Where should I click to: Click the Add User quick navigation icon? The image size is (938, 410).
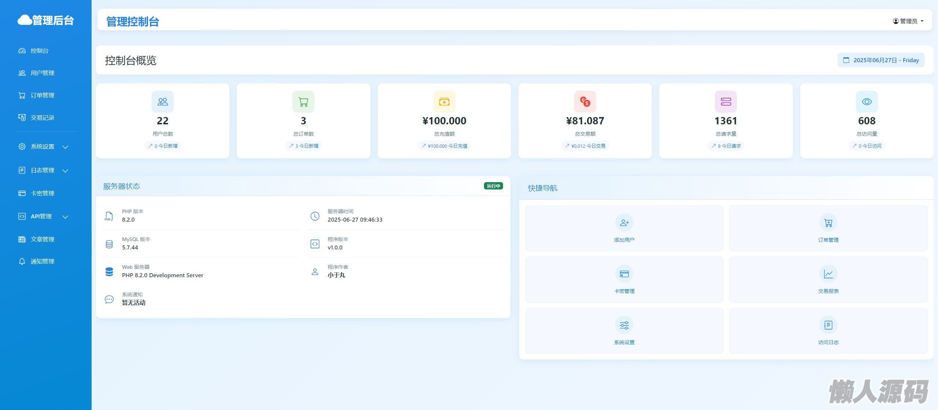coord(624,222)
